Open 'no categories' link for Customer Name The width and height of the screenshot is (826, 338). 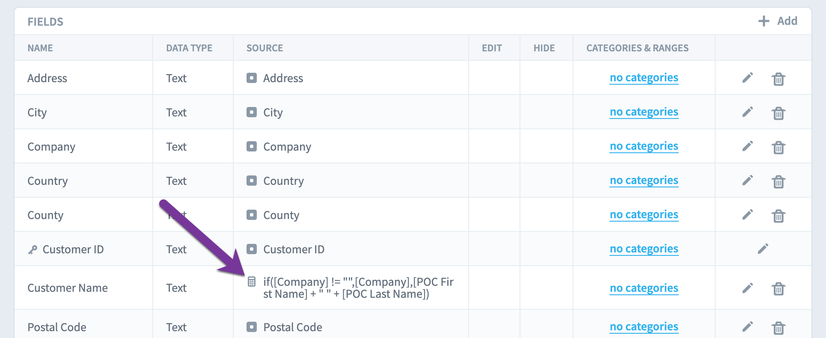pyautogui.click(x=644, y=288)
